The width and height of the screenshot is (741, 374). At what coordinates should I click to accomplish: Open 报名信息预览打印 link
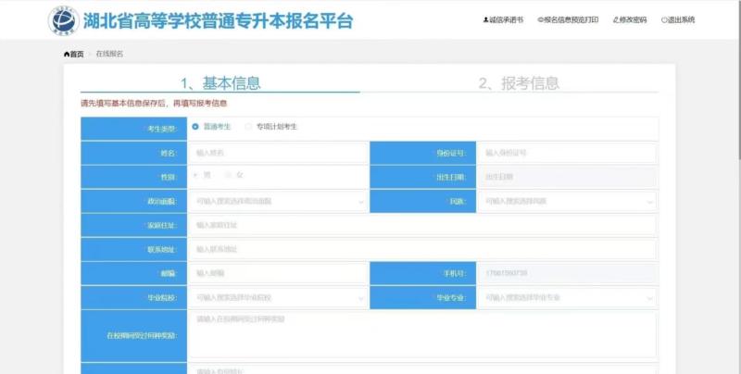[x=568, y=19]
